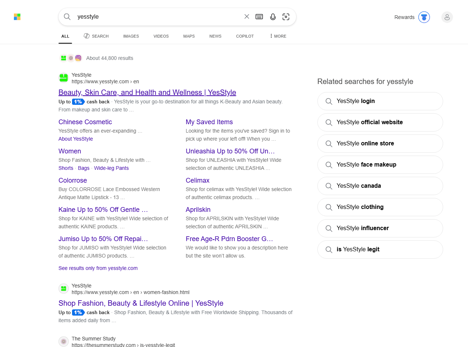468x347 pixels.
Task: Open the Women sitelink
Action: point(70,151)
